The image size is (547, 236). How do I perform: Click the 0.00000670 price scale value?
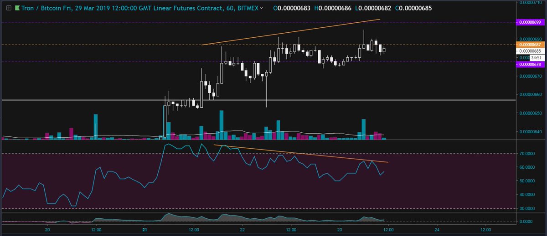point(531,76)
